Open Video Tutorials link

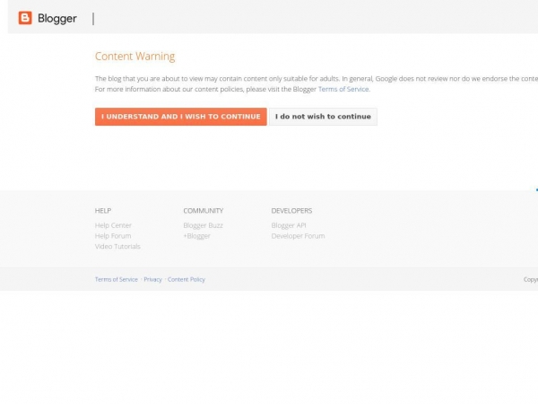coord(117,246)
